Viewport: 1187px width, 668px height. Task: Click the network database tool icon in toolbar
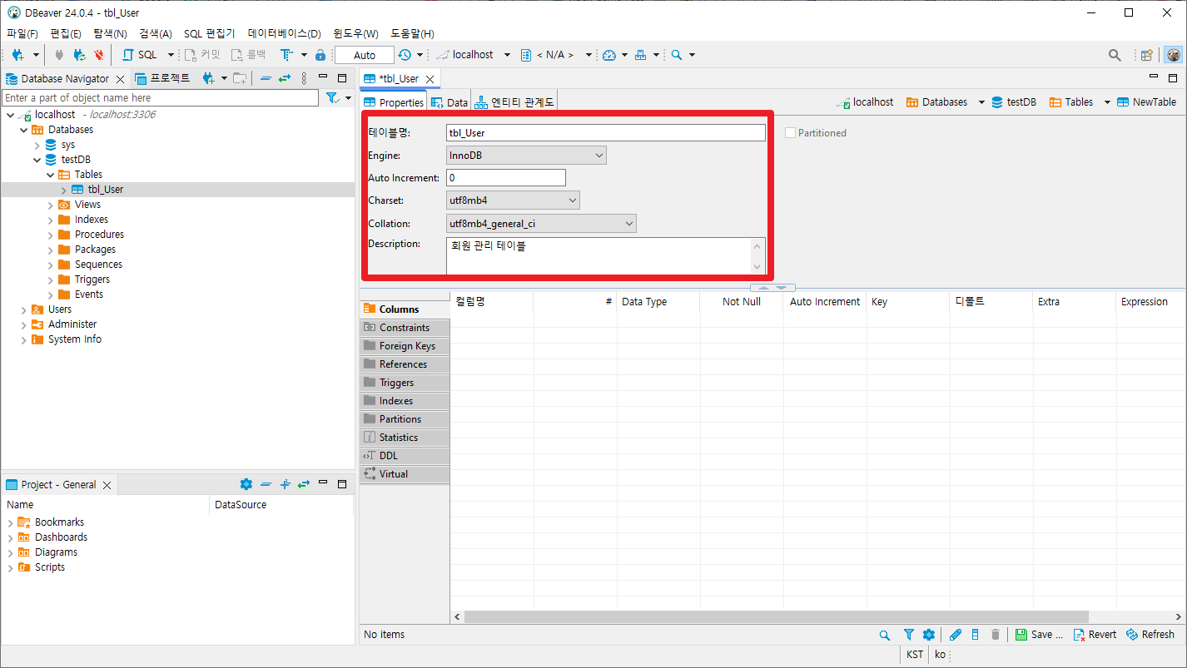pos(640,55)
